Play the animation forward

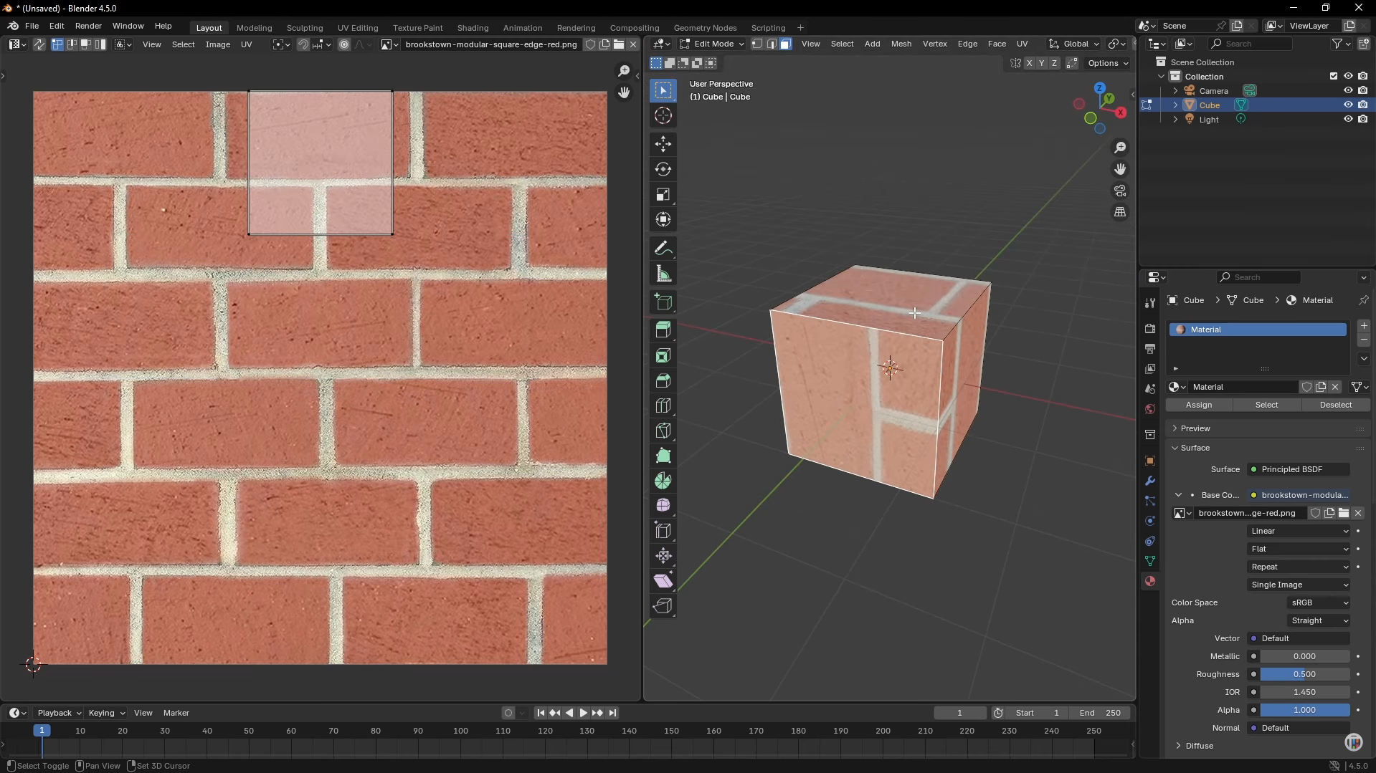583,713
